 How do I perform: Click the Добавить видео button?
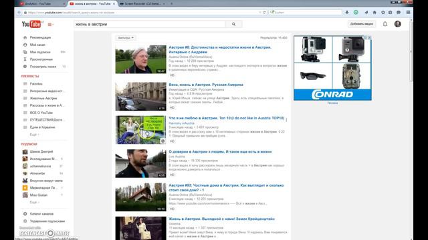[x=361, y=24]
